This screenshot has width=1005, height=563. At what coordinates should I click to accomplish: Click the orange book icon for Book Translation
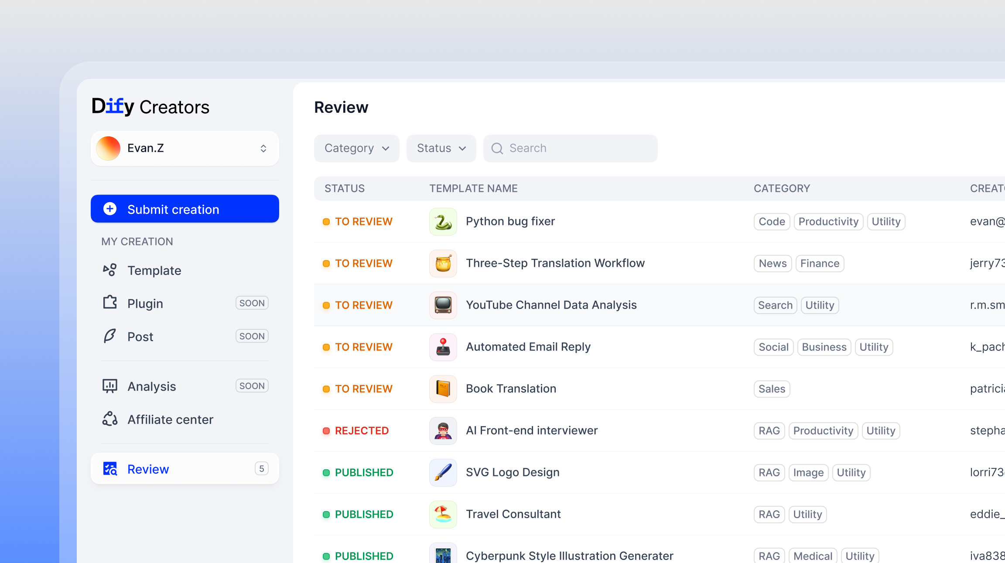[x=443, y=389]
